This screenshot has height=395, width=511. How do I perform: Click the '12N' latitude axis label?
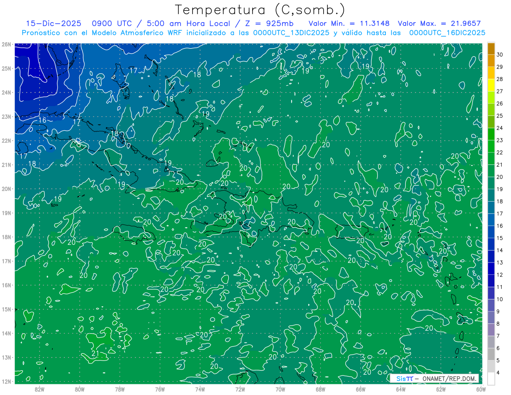6,381
